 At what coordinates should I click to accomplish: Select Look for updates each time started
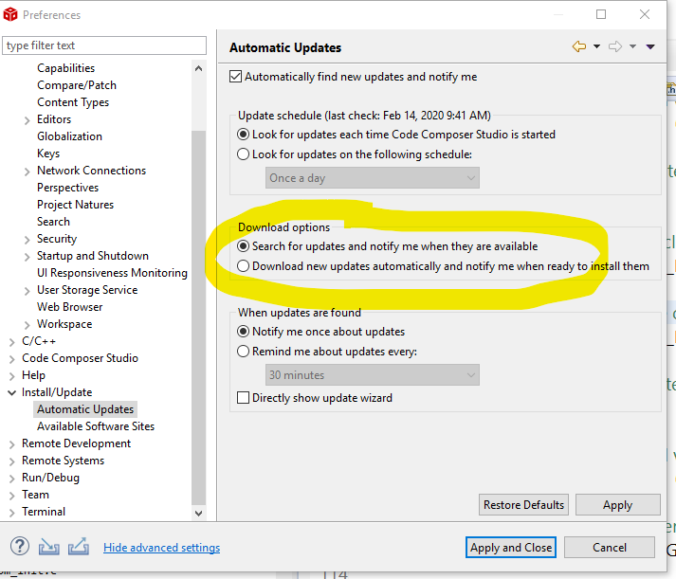point(243,135)
